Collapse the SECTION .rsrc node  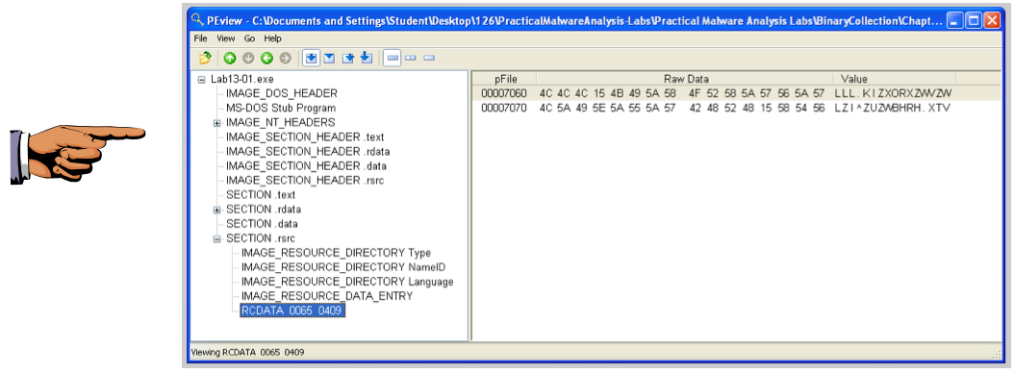point(217,239)
